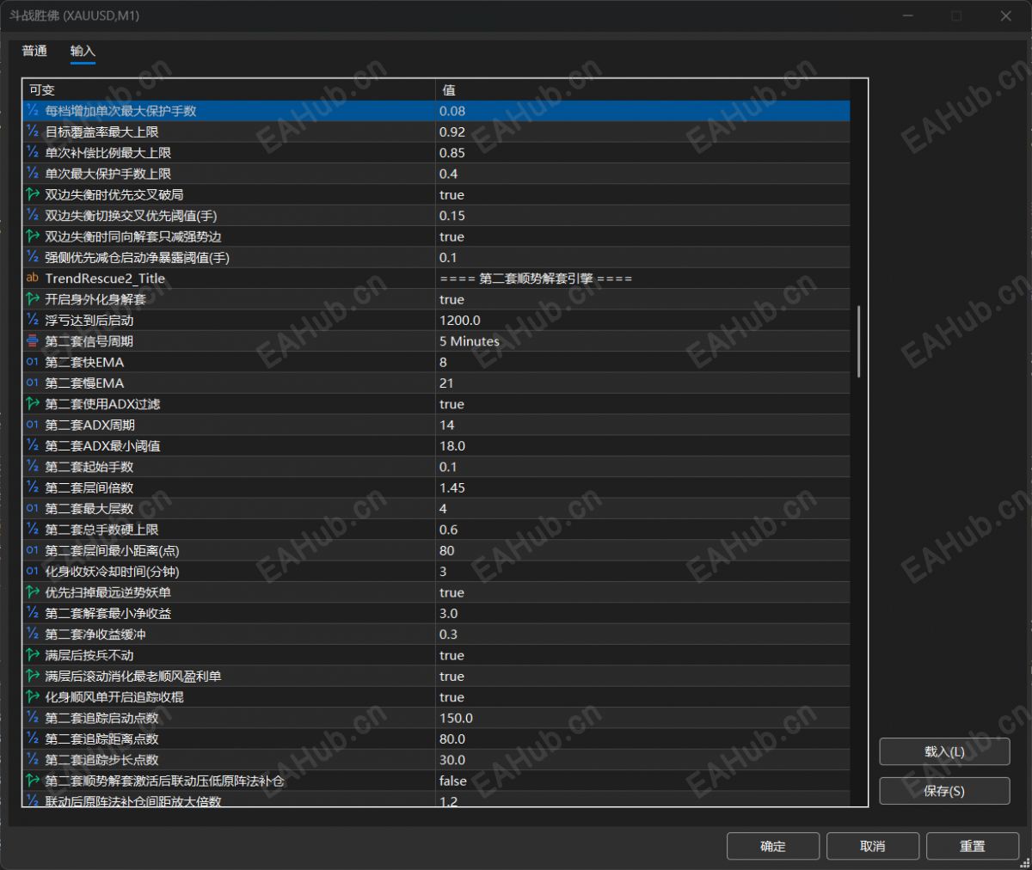This screenshot has height=870, width=1032.
Task: Switch to the 普通 tab
Action: (34, 52)
